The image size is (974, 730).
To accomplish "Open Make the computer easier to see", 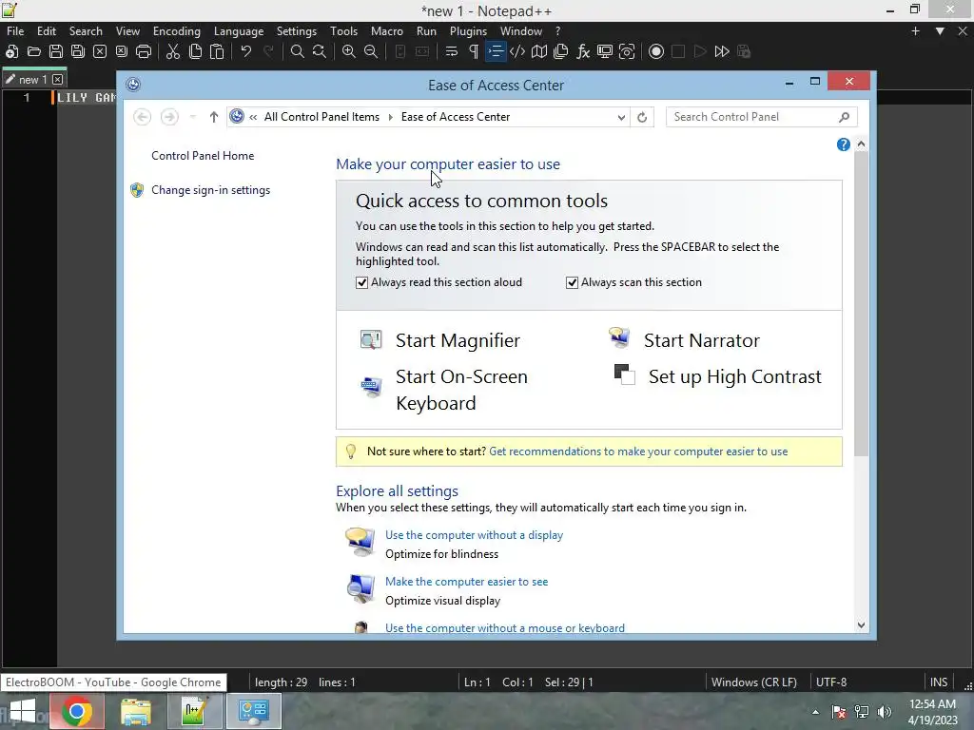I will (x=466, y=582).
